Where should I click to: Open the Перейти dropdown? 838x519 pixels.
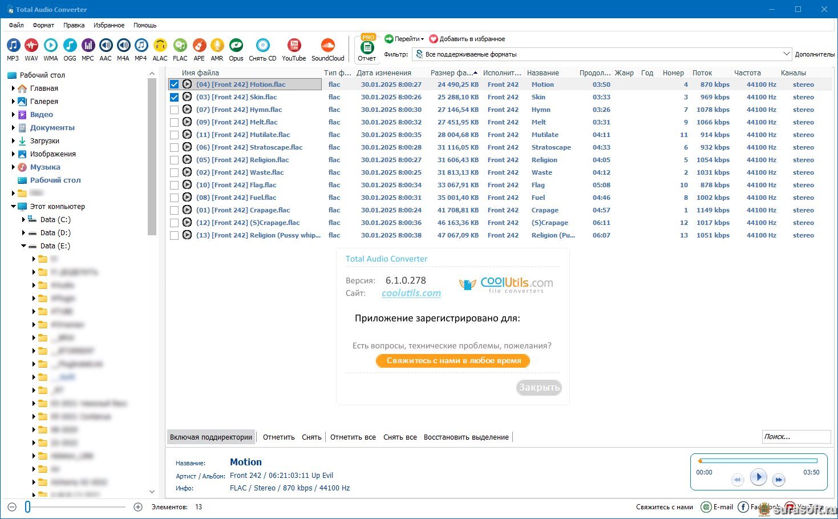[x=404, y=39]
